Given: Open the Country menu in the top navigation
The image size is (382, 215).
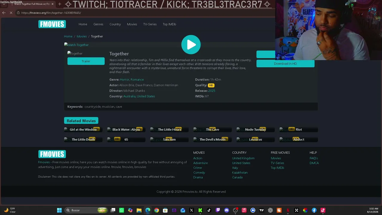Looking at the screenshot, I should [x=115, y=24].
